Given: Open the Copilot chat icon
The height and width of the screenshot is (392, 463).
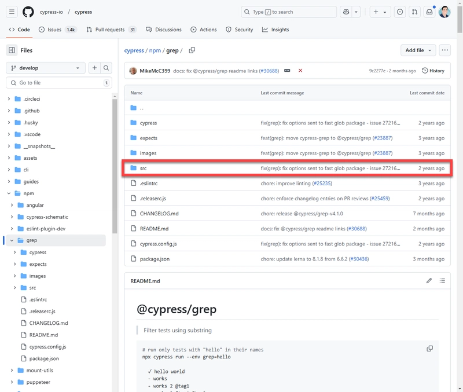Looking at the screenshot, I should click(346, 12).
